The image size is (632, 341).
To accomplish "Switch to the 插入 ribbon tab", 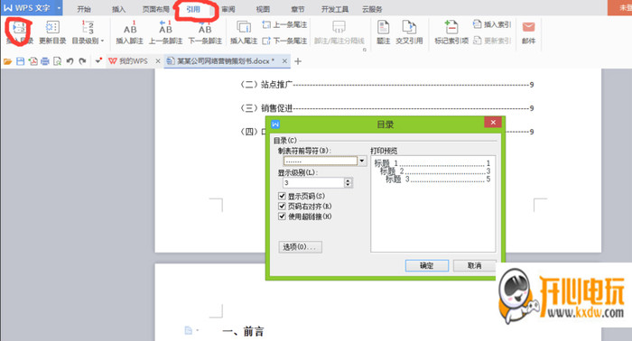I will [x=118, y=9].
